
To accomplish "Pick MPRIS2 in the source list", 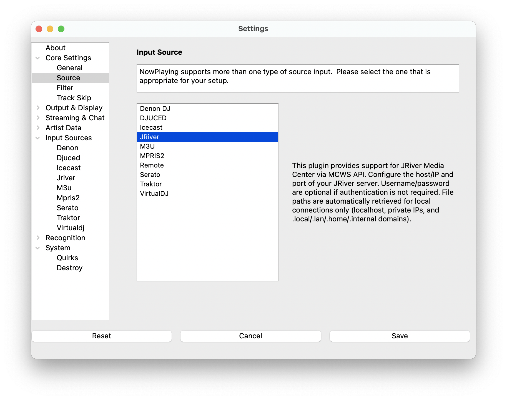I will (x=152, y=156).
